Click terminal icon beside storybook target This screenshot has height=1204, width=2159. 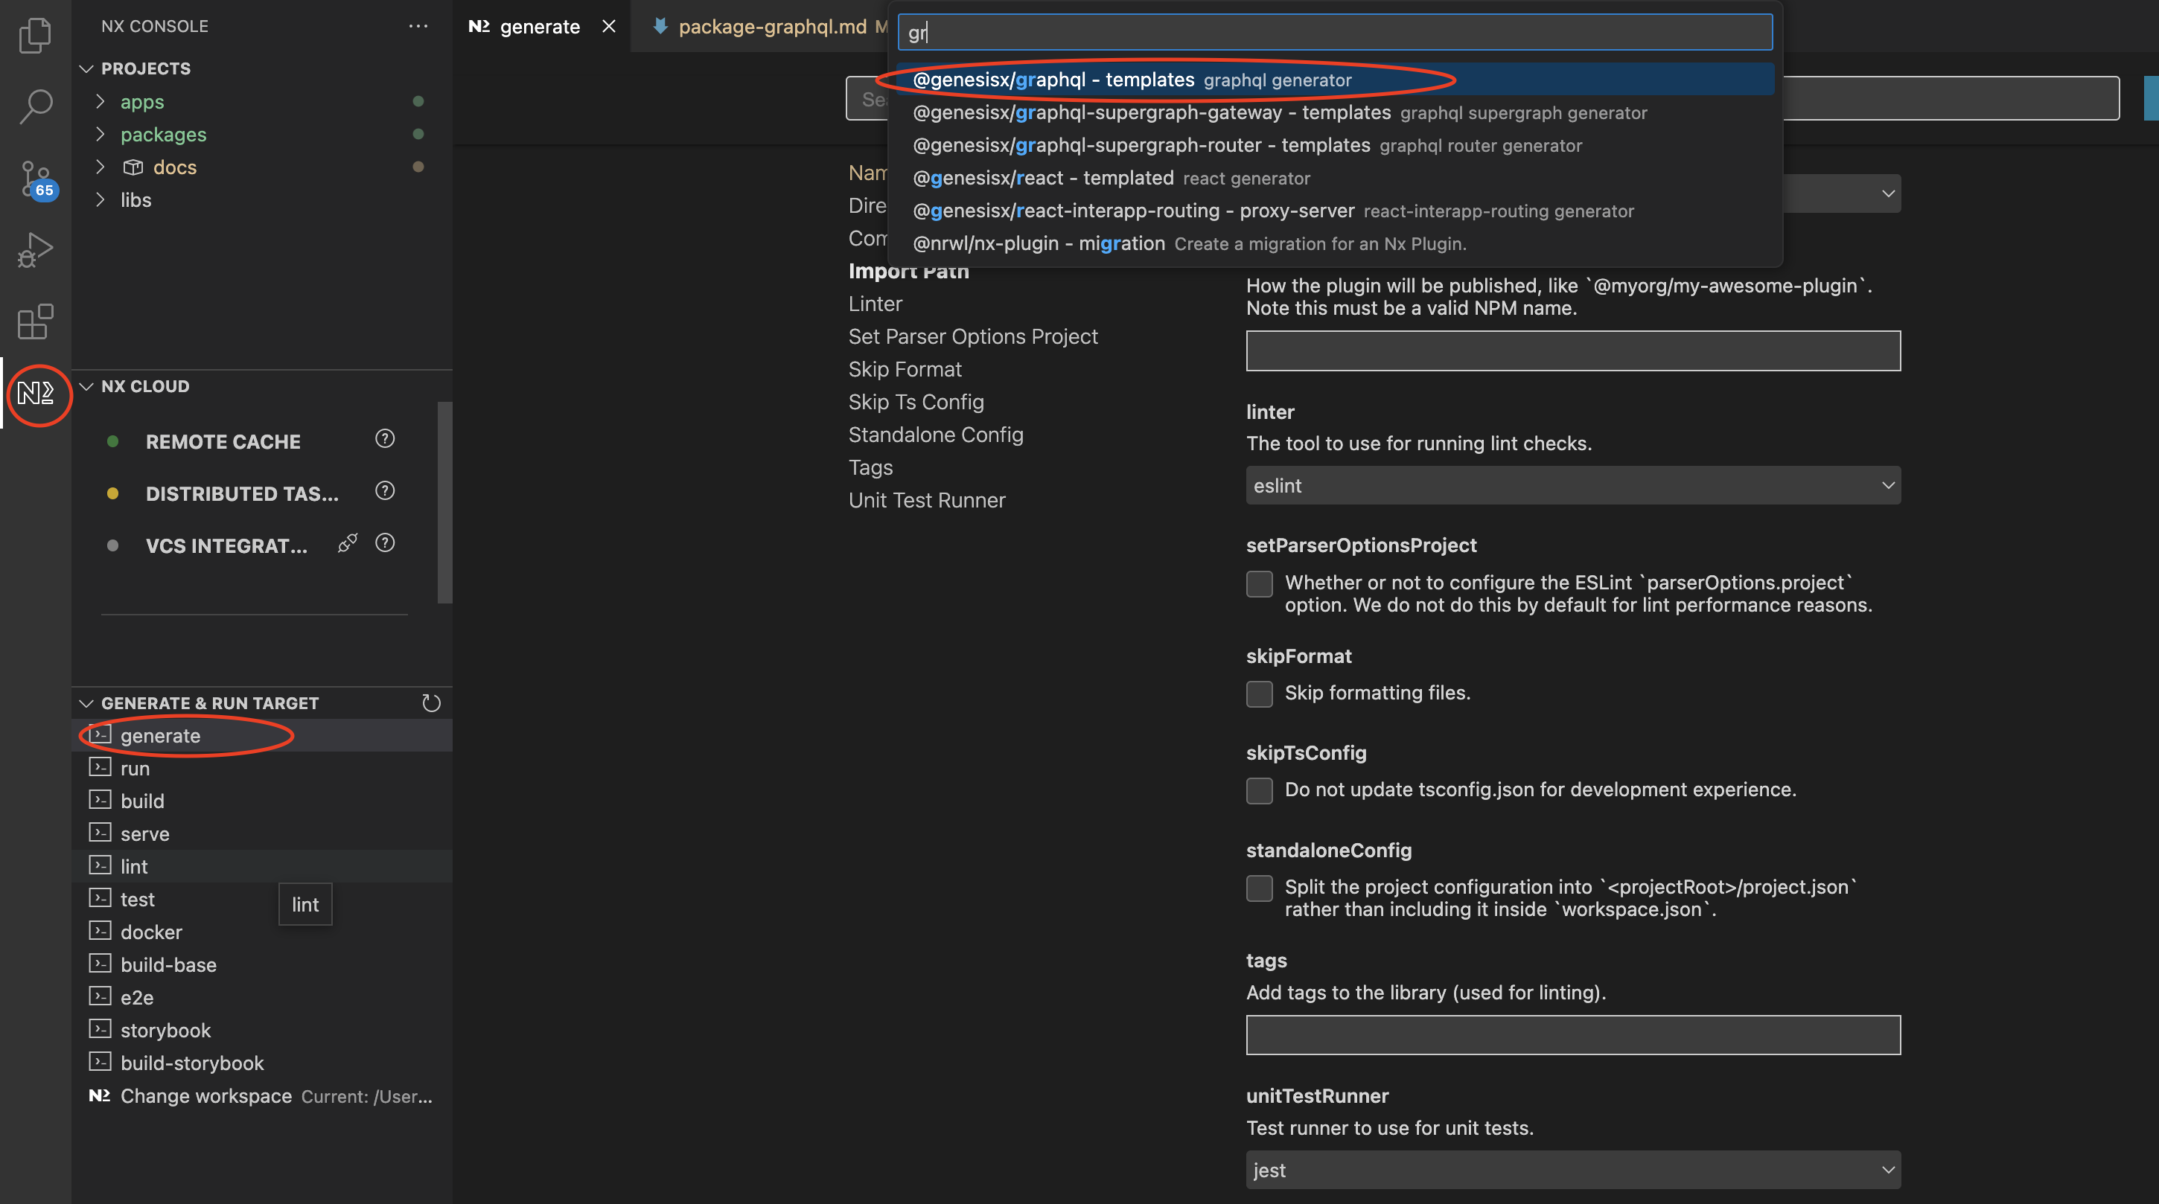coord(100,1029)
